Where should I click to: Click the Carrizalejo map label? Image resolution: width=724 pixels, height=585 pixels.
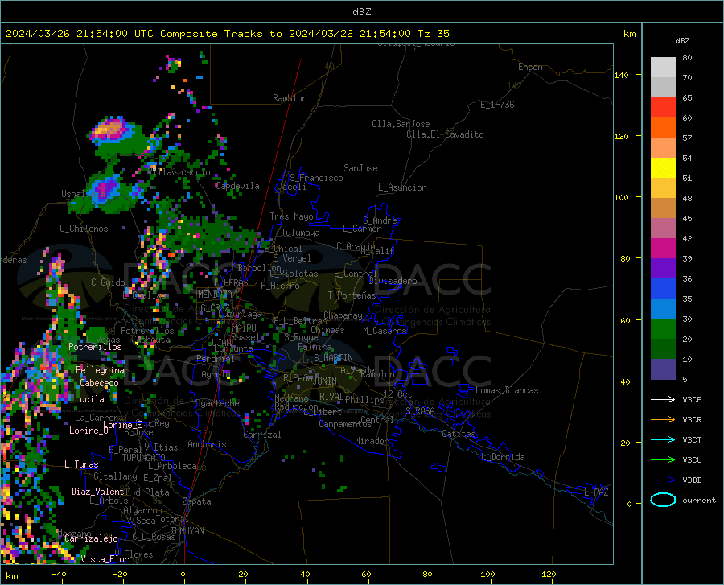pos(91,538)
